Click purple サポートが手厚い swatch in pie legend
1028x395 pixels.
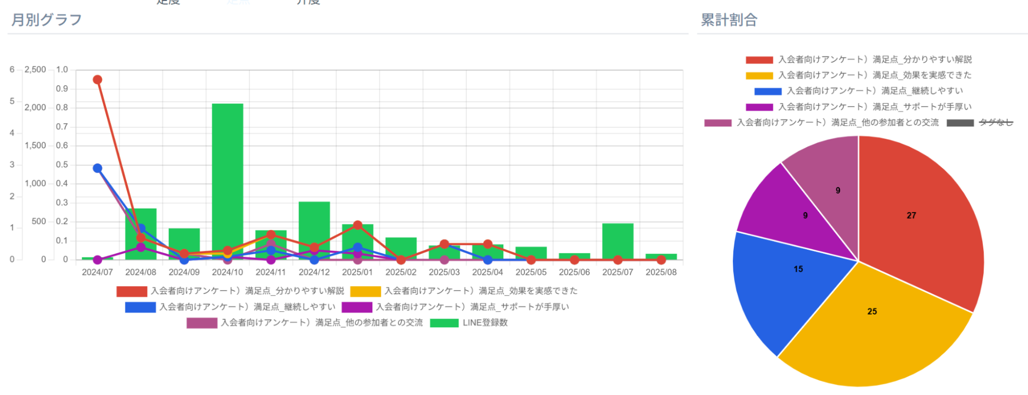pos(759,107)
